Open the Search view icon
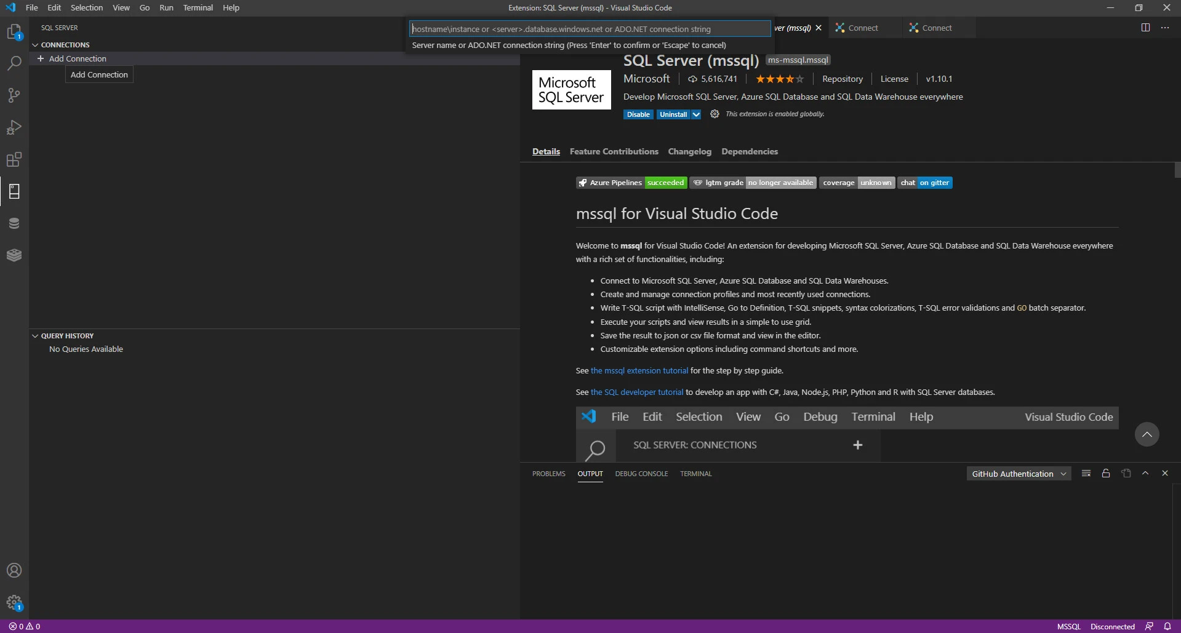Image resolution: width=1181 pixels, height=633 pixels. coord(14,63)
